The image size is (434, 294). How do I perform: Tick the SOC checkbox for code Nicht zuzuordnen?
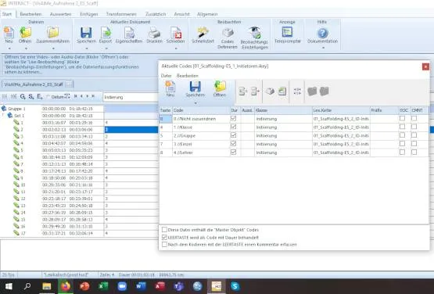pos(402,118)
